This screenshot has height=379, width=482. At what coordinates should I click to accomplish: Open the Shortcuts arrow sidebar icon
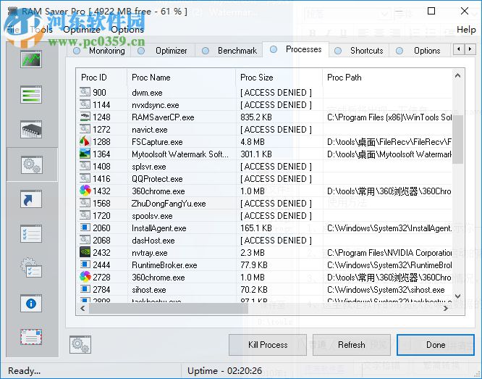pyautogui.click(x=31, y=199)
